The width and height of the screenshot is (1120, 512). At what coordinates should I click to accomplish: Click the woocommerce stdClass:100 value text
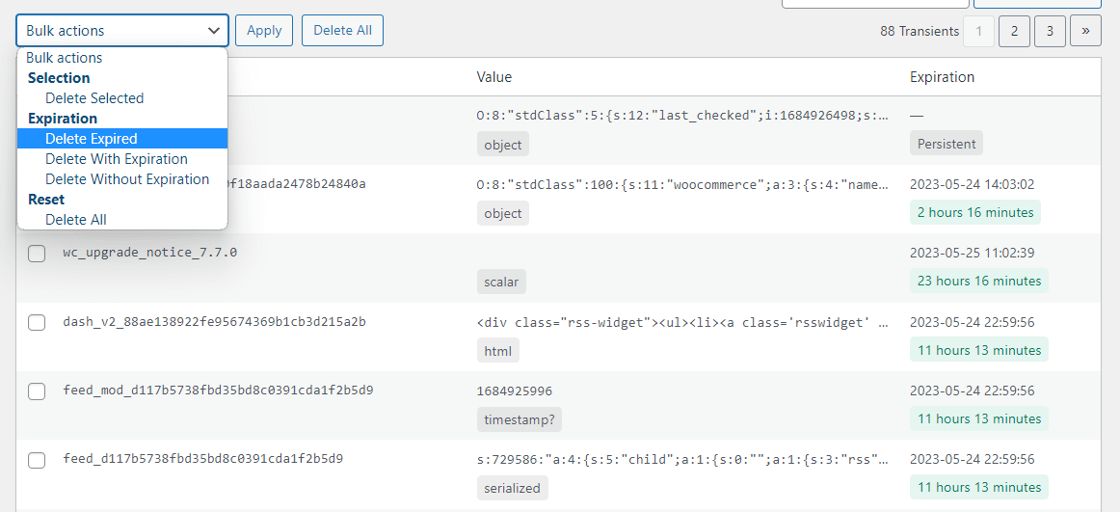682,184
